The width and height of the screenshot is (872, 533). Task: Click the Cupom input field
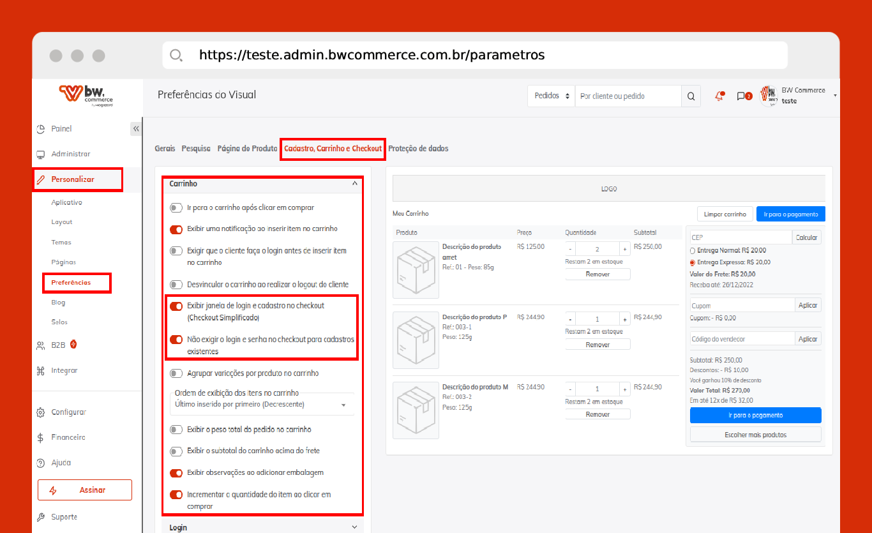742,306
